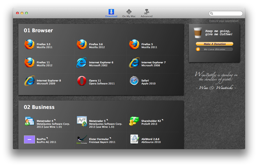Click the BusPro icon
The height and width of the screenshot is (167, 258).
(29, 139)
